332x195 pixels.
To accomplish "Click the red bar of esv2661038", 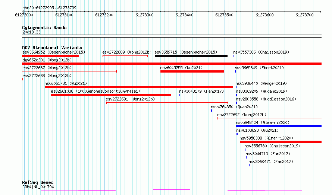I will (x=111, y=95).
